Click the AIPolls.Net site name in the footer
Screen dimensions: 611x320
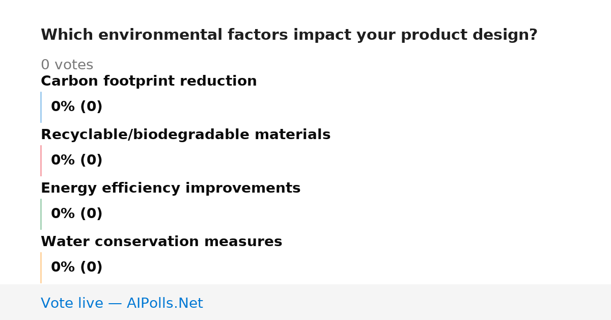(x=164, y=303)
